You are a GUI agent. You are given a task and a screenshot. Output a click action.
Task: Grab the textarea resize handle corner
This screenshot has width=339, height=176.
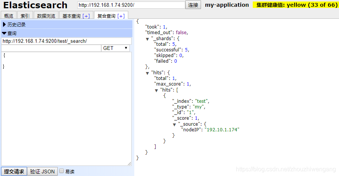click(129, 164)
